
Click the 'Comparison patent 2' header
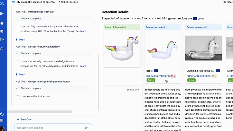point(197,27)
